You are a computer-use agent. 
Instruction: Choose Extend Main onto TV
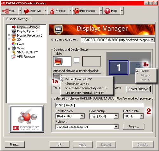pyautogui.click(x=78, y=79)
